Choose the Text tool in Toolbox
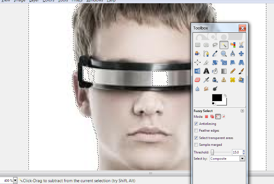274x184 pixels. tap(206, 71)
